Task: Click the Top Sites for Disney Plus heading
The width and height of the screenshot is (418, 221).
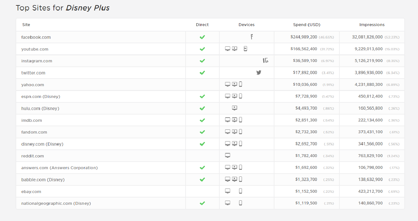Action: [63, 8]
